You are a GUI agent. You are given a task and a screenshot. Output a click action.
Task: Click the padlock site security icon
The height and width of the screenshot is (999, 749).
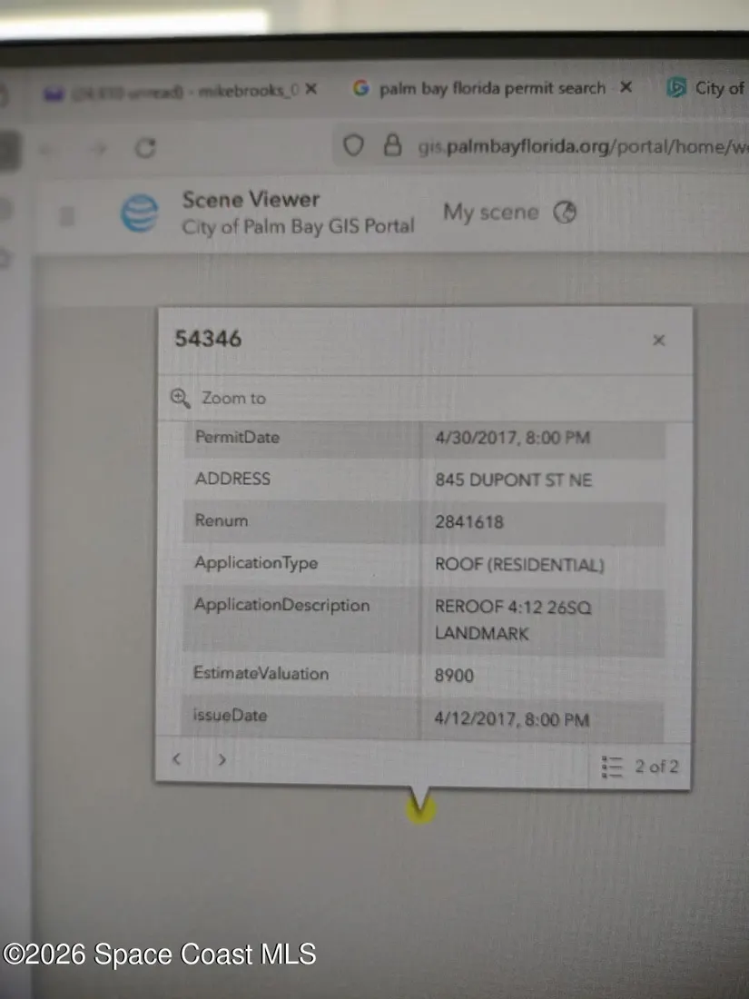tap(392, 145)
